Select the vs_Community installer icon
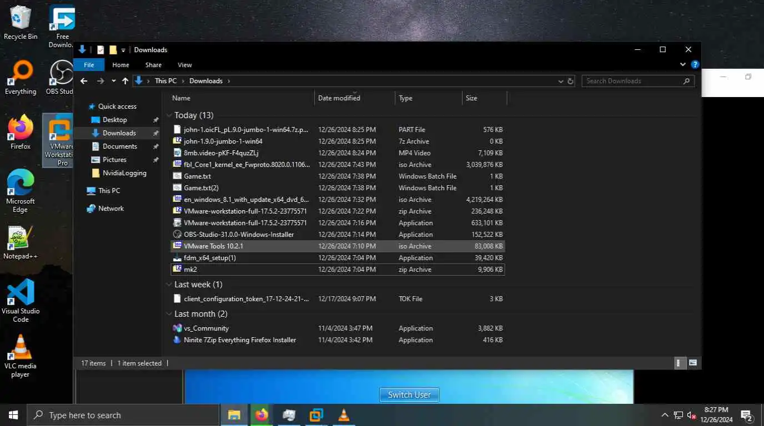The image size is (764, 426). click(178, 328)
